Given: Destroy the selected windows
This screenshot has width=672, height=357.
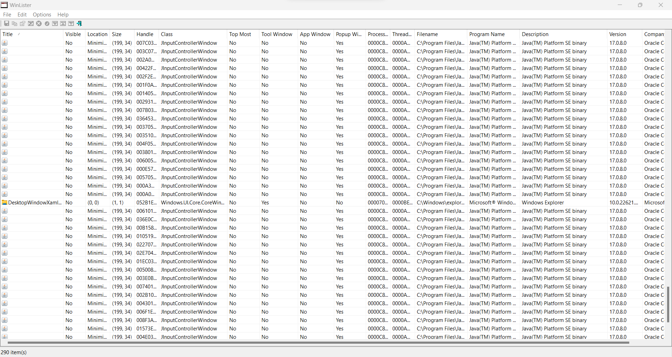Looking at the screenshot, I should [x=39, y=23].
